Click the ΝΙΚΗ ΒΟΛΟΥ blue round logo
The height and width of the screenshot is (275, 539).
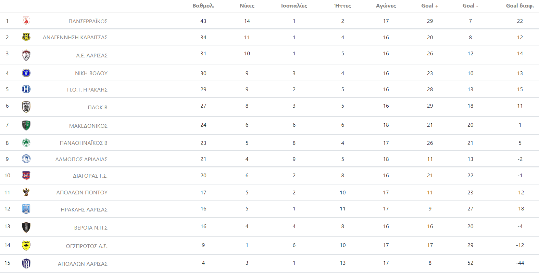click(x=26, y=73)
